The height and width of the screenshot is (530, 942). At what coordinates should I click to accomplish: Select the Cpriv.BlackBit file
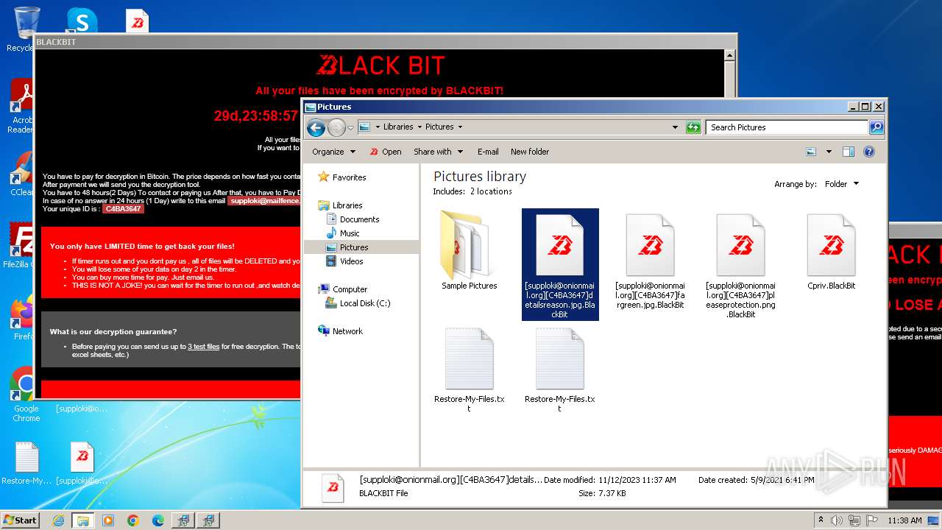click(831, 251)
